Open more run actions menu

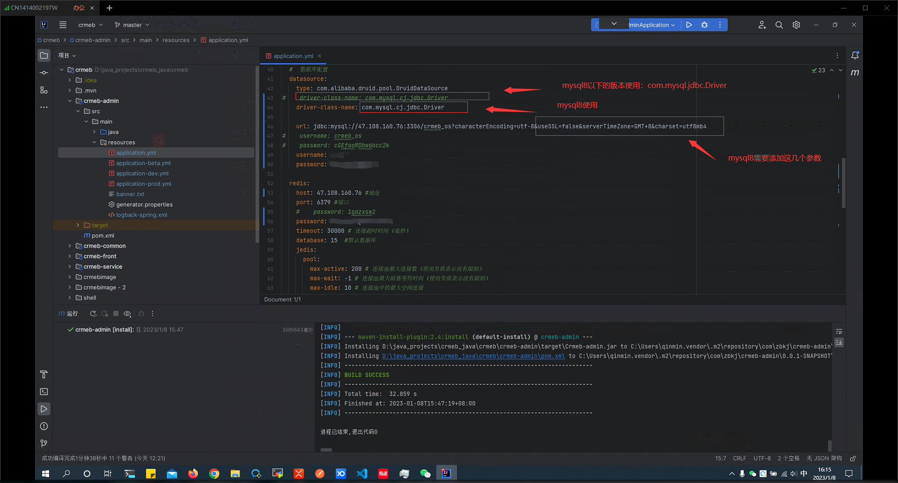(720, 25)
